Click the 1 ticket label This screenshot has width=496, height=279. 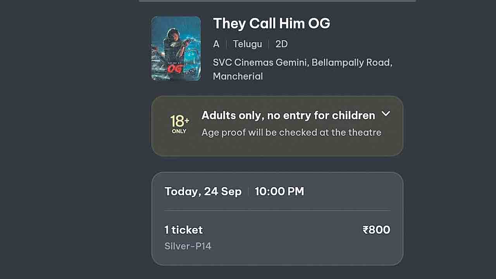pyautogui.click(x=183, y=230)
